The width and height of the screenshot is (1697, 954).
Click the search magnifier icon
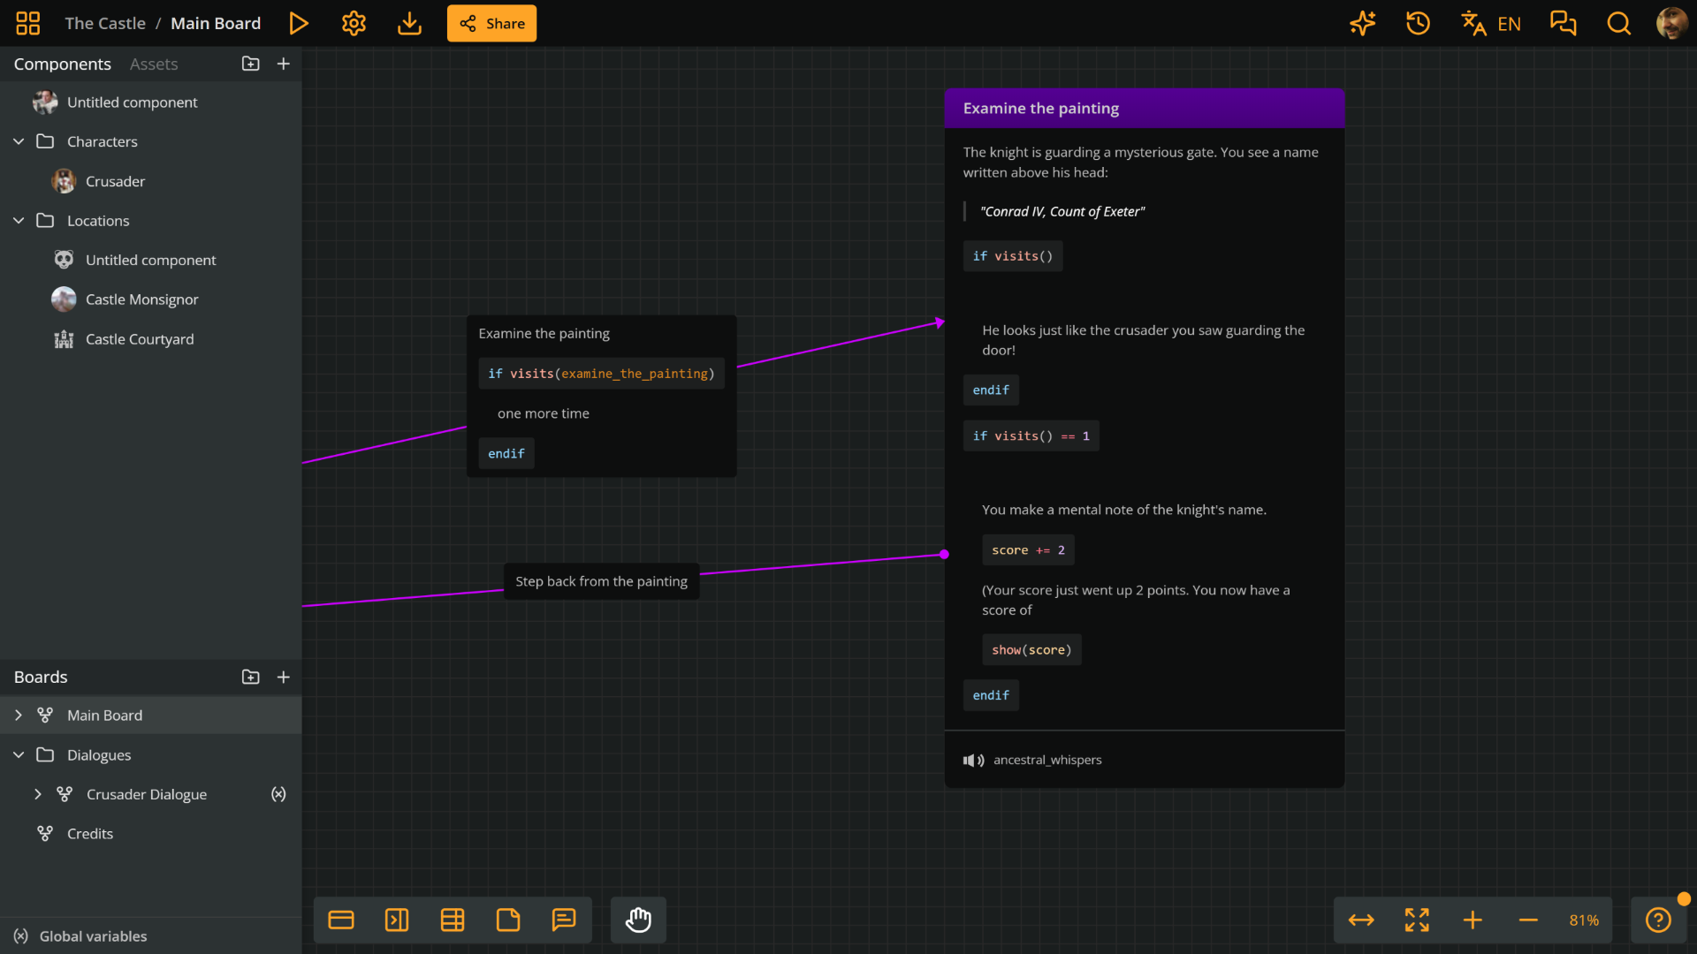tap(1619, 24)
